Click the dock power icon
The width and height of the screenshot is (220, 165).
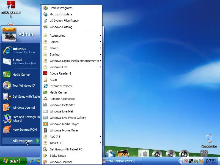point(184,153)
